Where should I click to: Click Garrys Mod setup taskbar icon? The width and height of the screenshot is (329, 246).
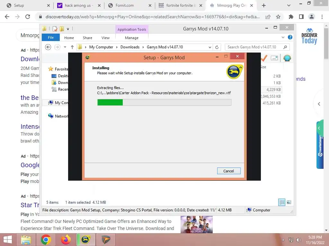pos(85,240)
